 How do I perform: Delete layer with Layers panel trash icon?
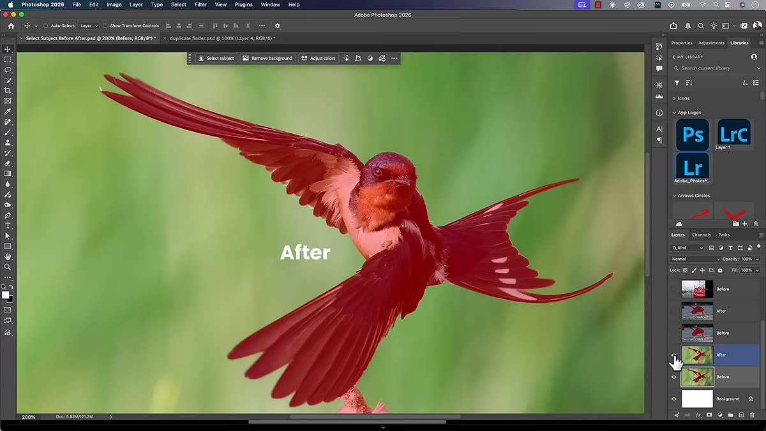pos(753,415)
